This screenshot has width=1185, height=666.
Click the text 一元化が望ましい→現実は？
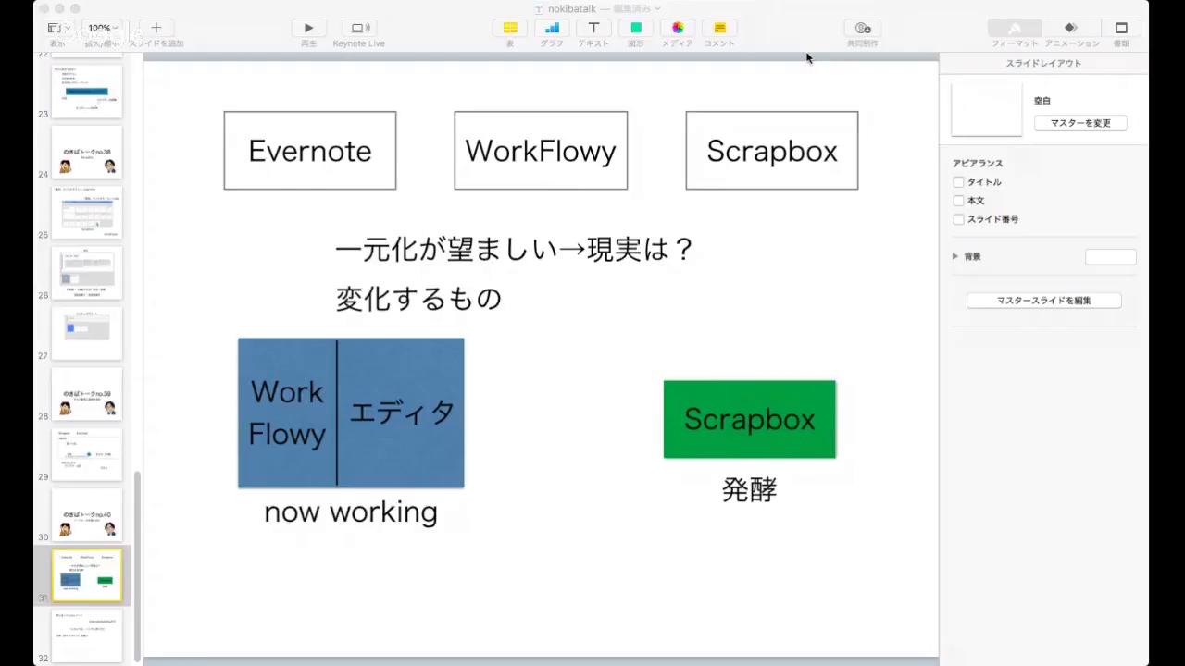point(515,249)
